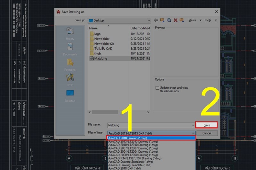Choose AutoCAD 2000/LT2000 Drawing (*.dwg)
This screenshot has height=170, width=256.
pos(151,155)
